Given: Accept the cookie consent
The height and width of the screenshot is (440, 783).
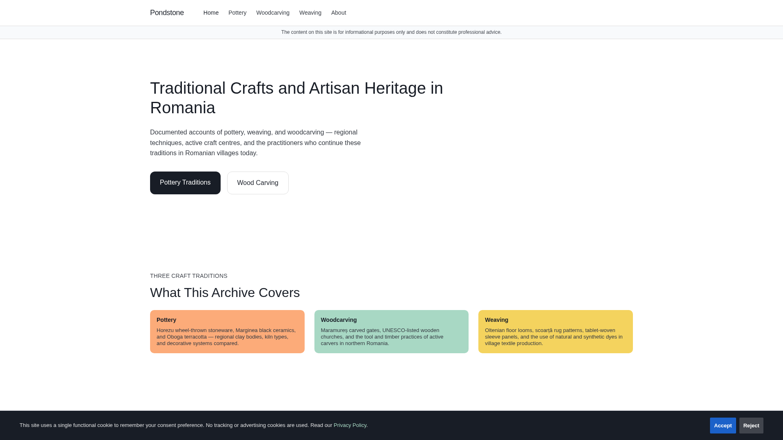Looking at the screenshot, I should coord(723,425).
